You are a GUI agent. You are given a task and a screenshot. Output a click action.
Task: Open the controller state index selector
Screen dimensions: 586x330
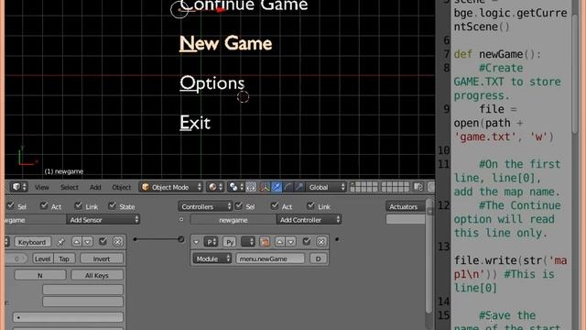tap(248, 242)
